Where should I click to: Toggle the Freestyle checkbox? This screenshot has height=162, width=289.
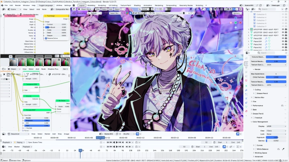253,118
